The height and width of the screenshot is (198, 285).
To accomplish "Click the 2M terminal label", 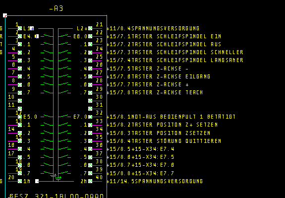I will coord(84,181).
